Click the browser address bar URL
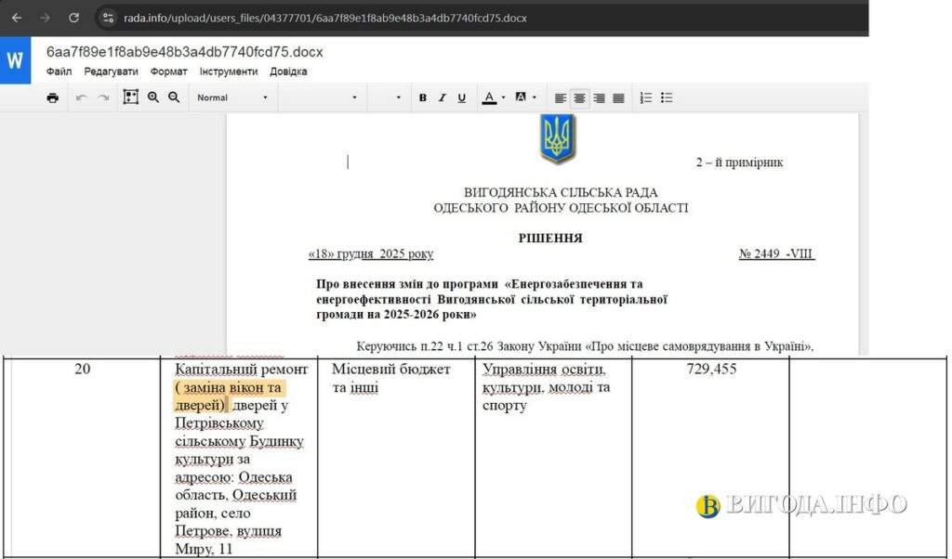Image resolution: width=952 pixels, height=559 pixels. (x=325, y=18)
